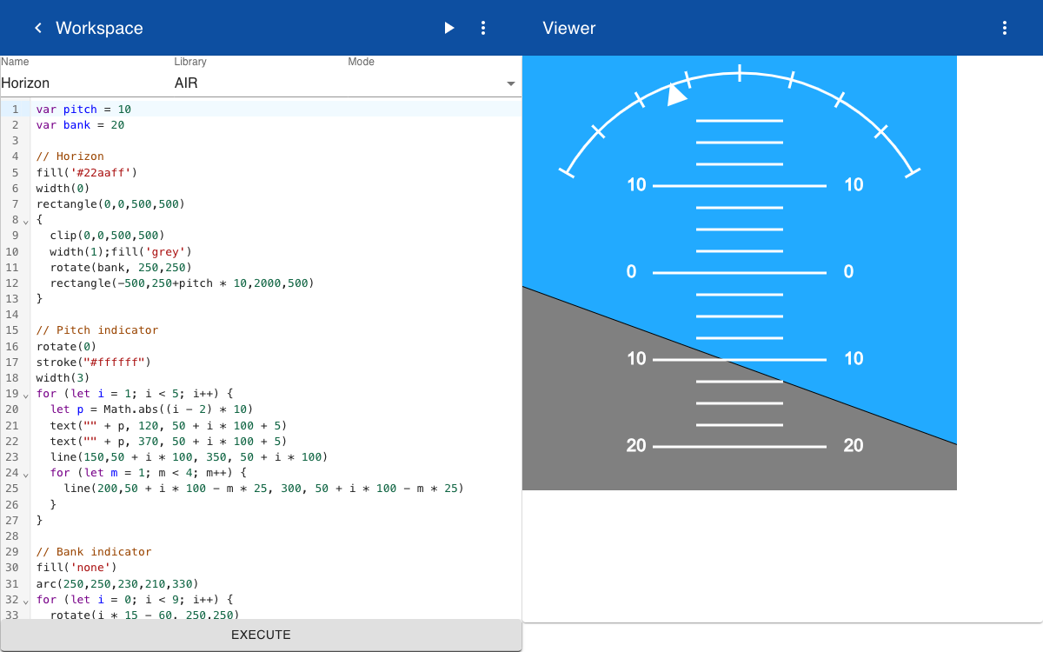This screenshot has width=1043, height=652.
Task: Click the EXECUTE button
Action: 261,635
